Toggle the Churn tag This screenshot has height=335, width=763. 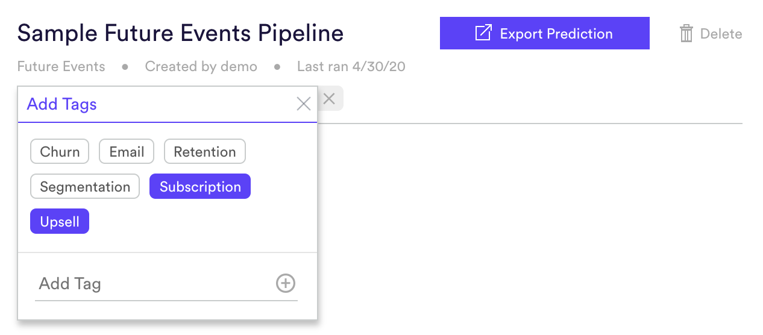(60, 152)
